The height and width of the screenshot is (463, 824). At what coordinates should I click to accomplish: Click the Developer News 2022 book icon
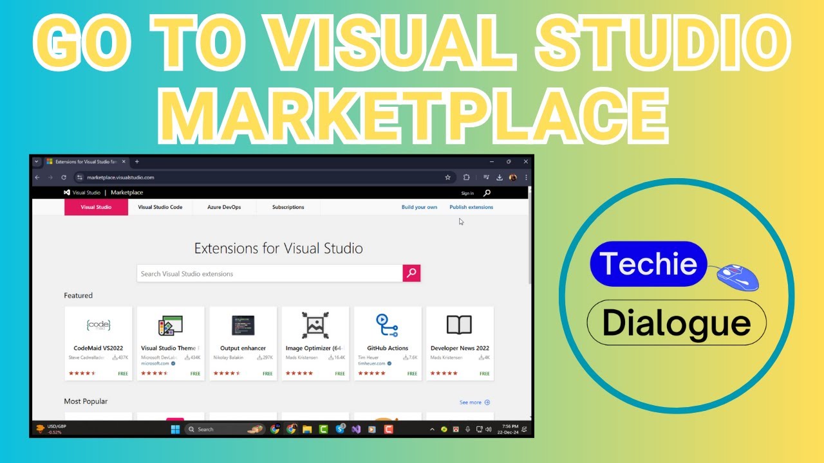pos(460,325)
